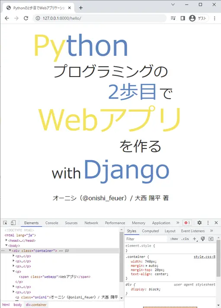Expand the first p element under container
The width and height of the screenshot is (221, 308).
coord(13,256)
